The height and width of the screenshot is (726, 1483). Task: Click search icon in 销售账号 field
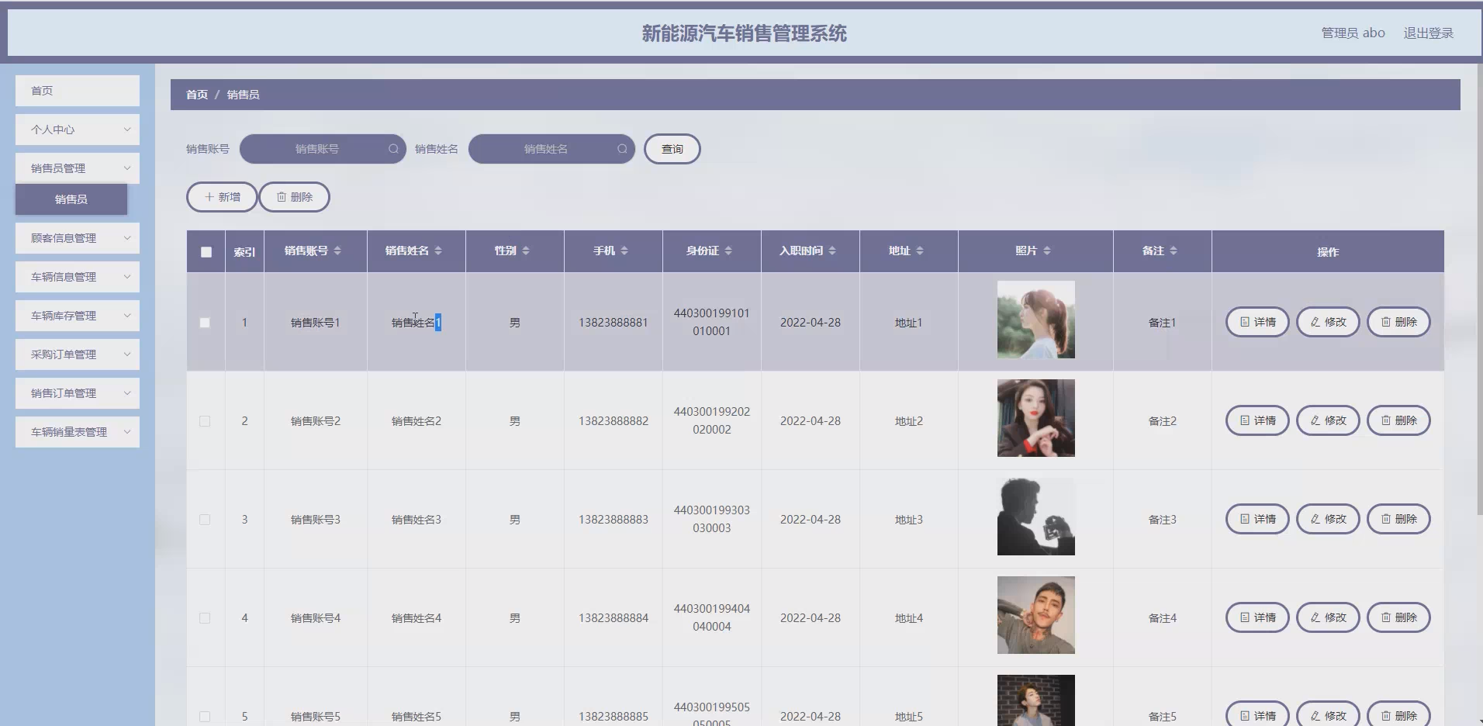point(393,149)
